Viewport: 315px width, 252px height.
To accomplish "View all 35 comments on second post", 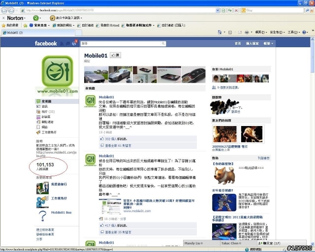I will pos(118,232).
